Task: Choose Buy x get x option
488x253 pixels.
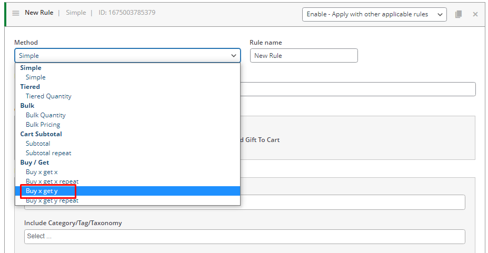Action: [42, 172]
